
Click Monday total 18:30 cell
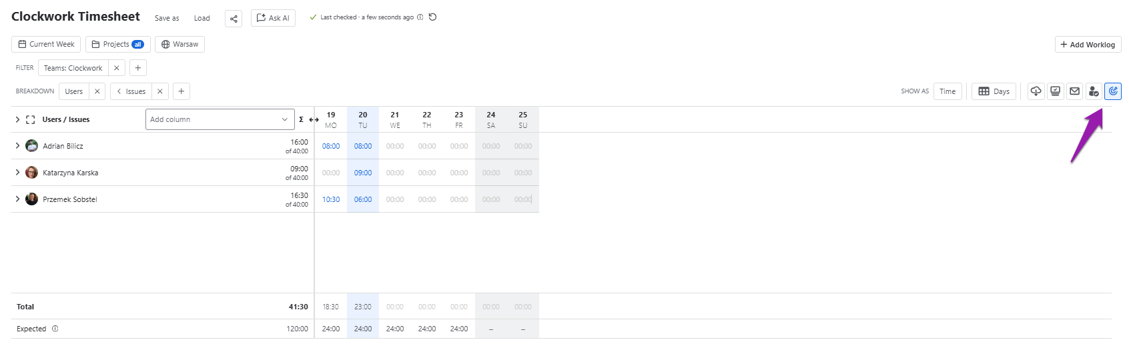point(331,307)
